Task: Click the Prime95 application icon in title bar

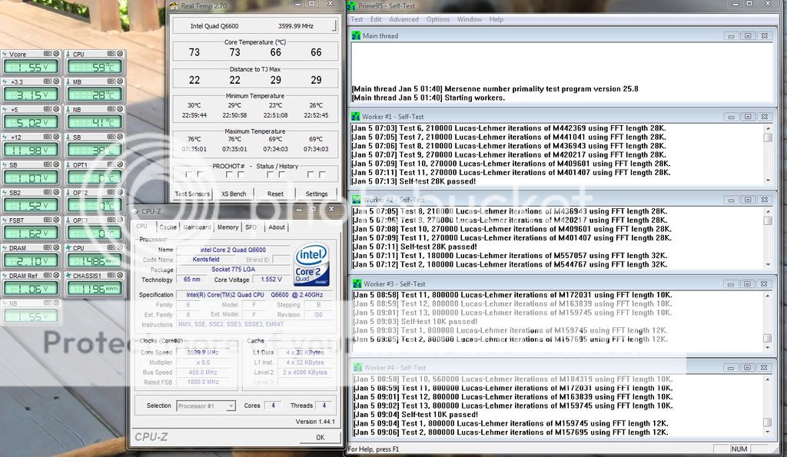Action: 351,6
